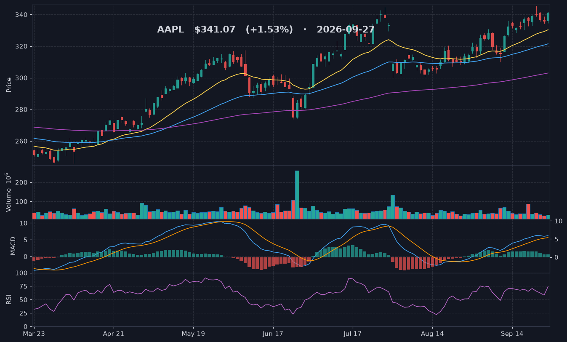
Task: Click the 25 tick on RSI axis
Action: click(24, 313)
